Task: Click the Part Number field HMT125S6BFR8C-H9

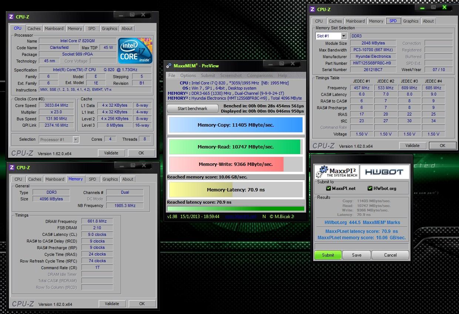Action: [373, 63]
